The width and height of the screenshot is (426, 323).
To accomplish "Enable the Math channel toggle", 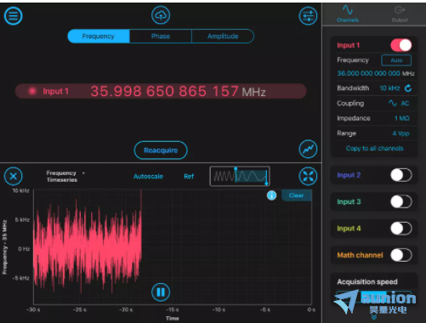I will [x=401, y=255].
